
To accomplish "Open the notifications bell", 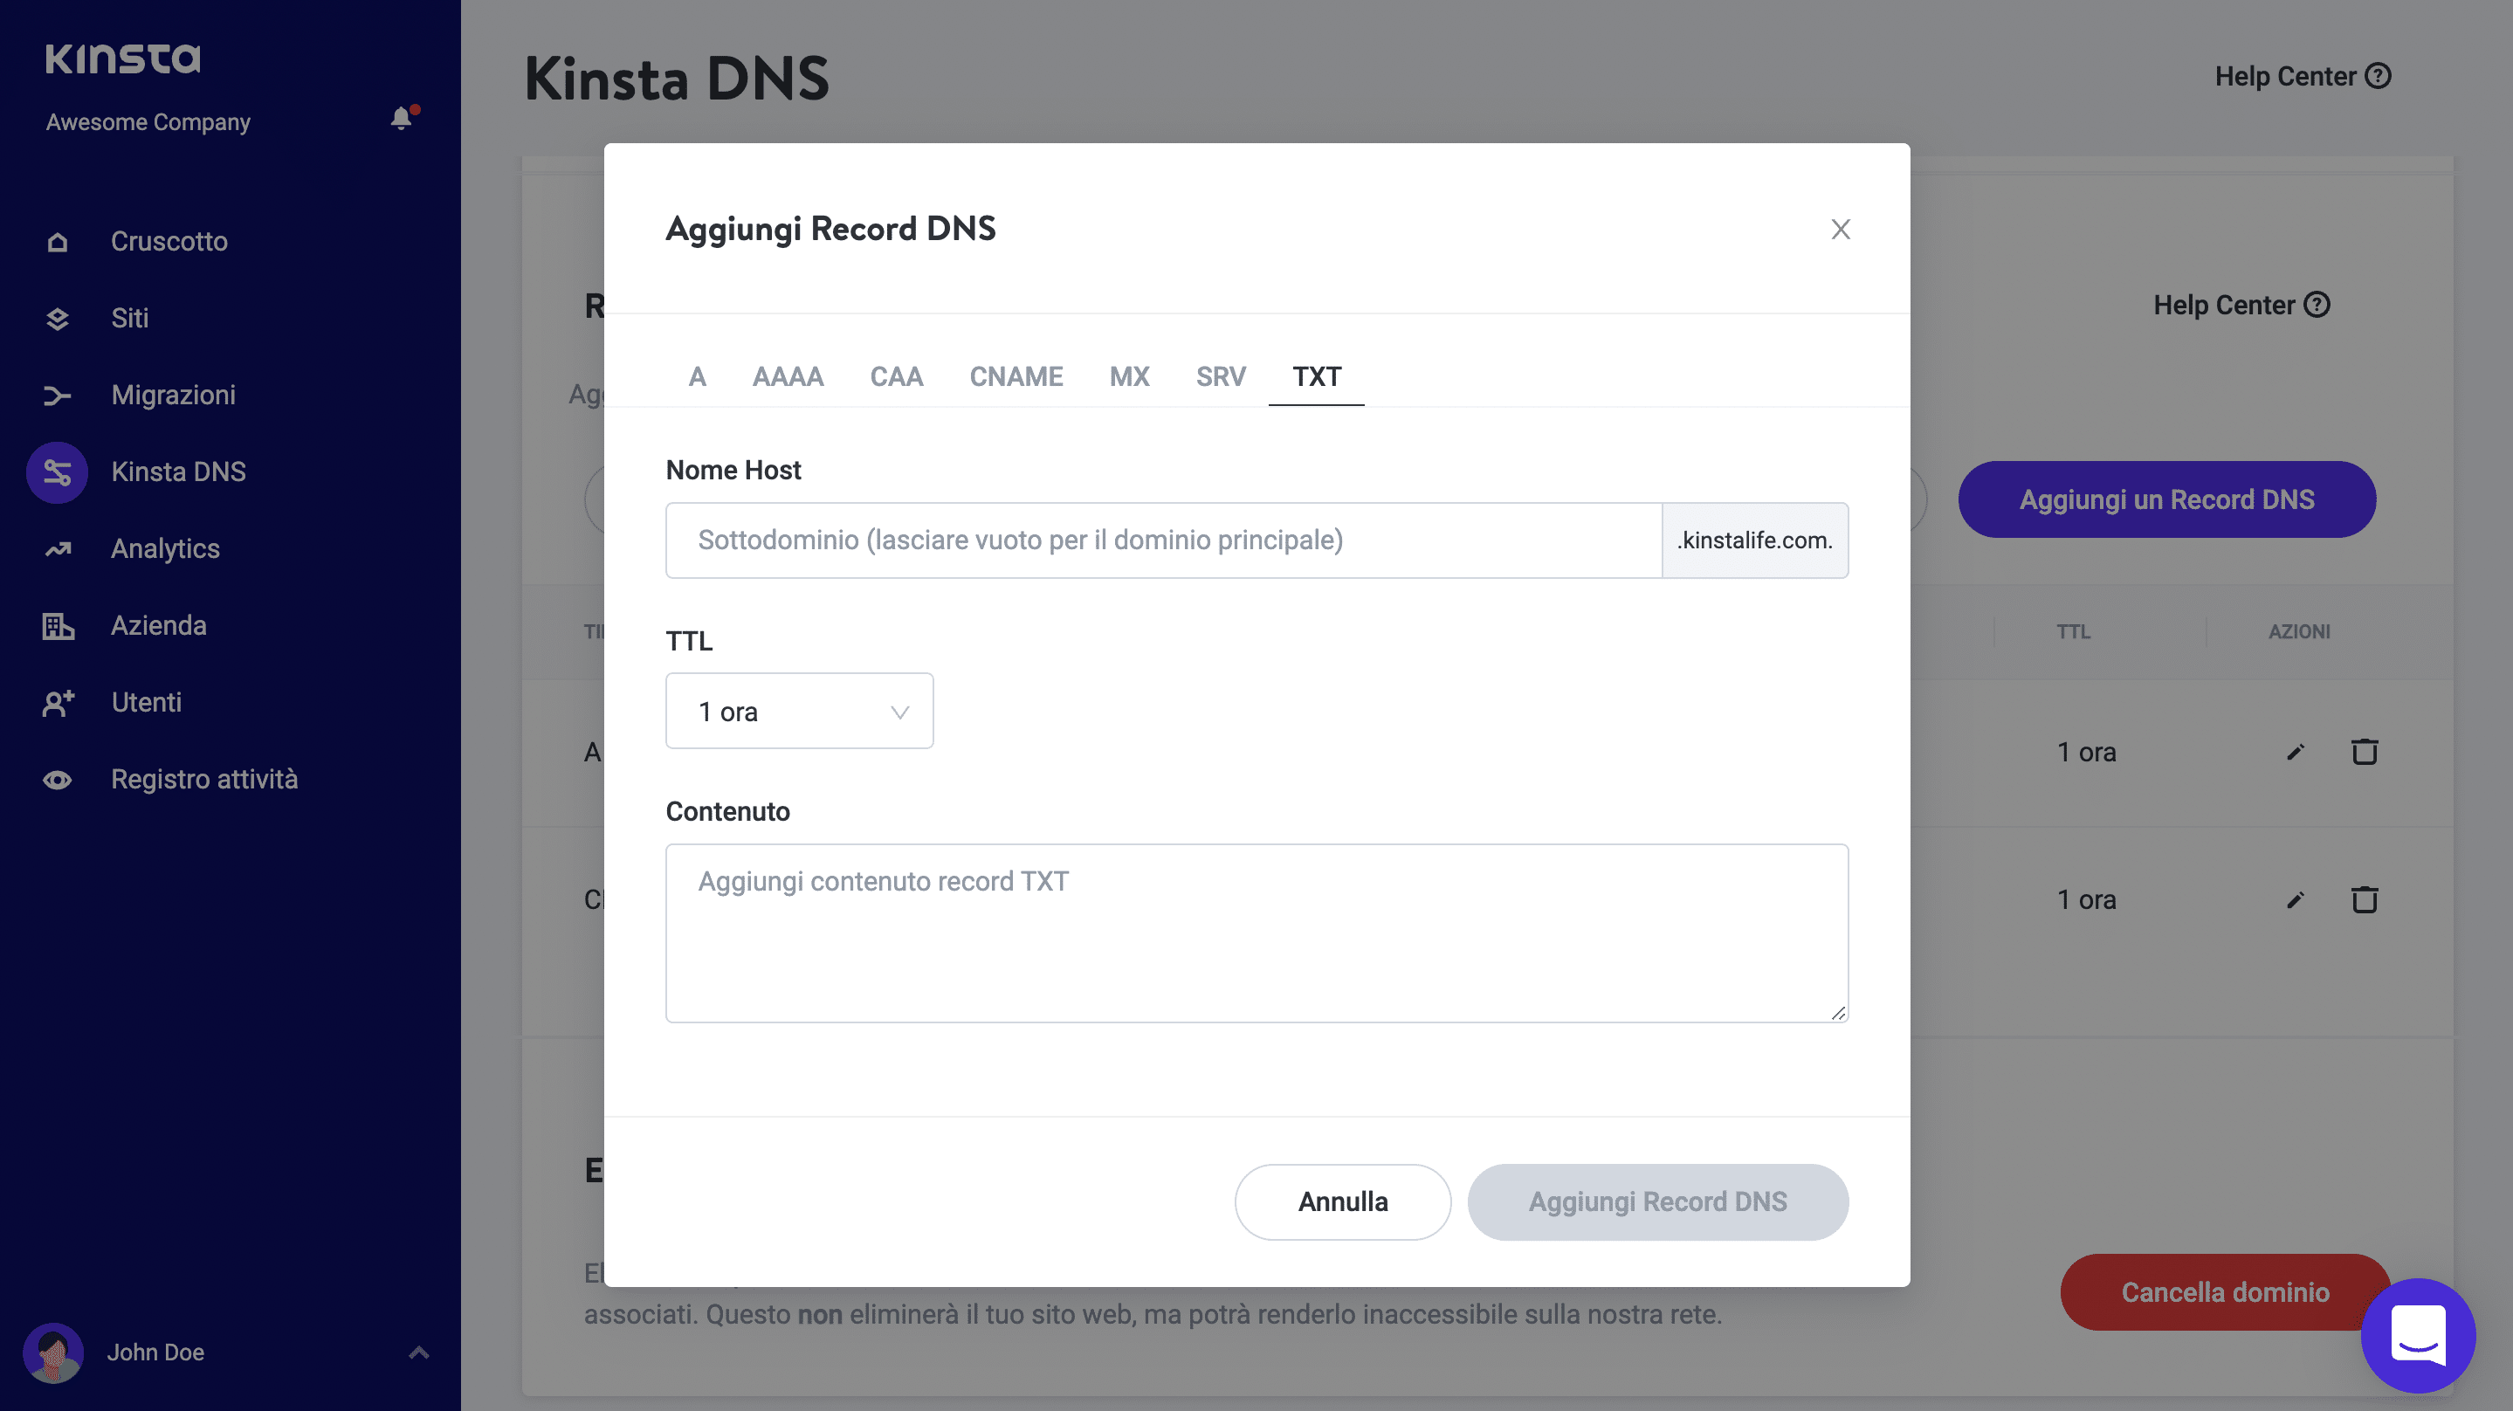I will pyautogui.click(x=402, y=118).
